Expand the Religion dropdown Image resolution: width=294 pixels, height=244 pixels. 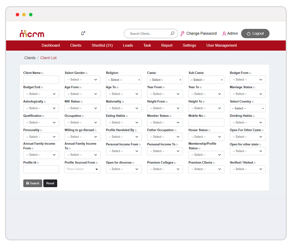[124, 80]
